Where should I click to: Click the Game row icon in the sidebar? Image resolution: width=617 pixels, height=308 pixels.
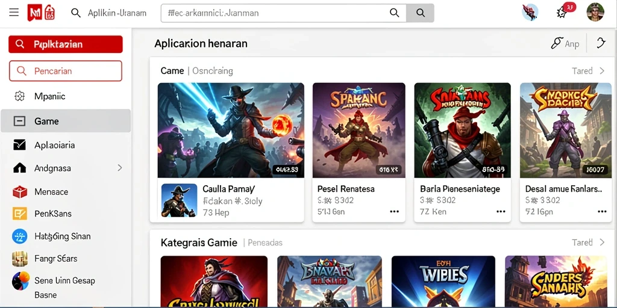point(19,122)
